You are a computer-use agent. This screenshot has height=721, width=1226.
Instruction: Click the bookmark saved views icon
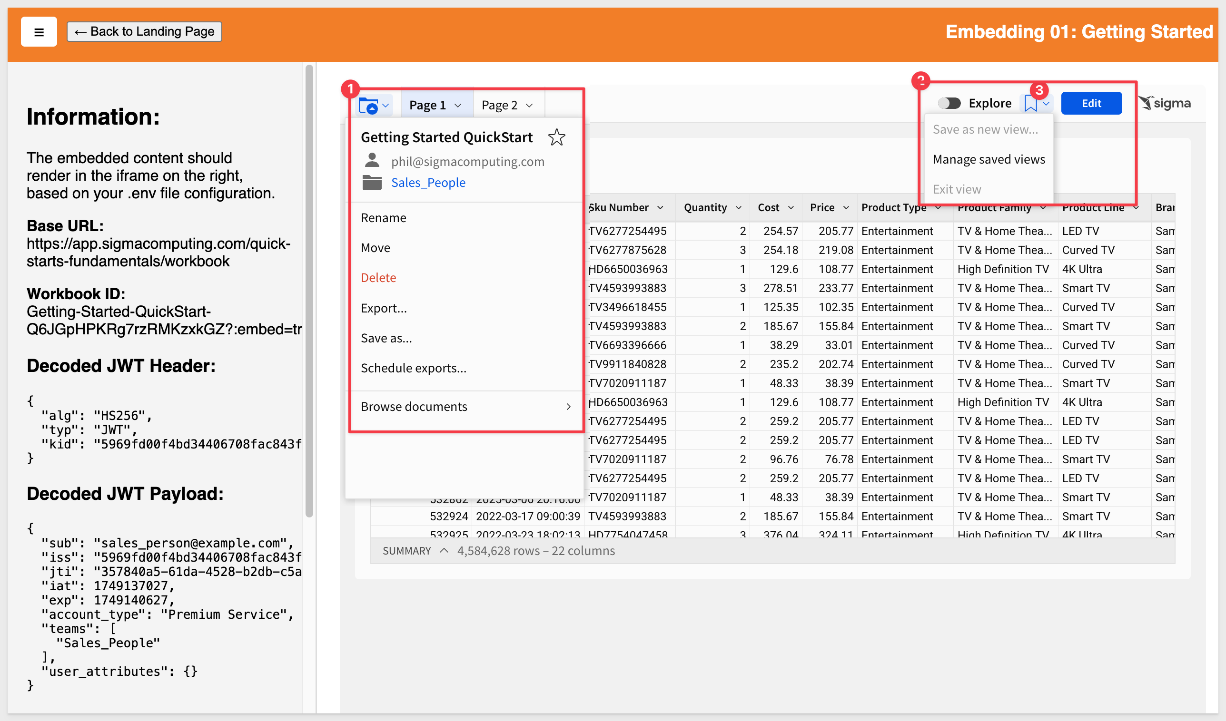click(x=1030, y=104)
